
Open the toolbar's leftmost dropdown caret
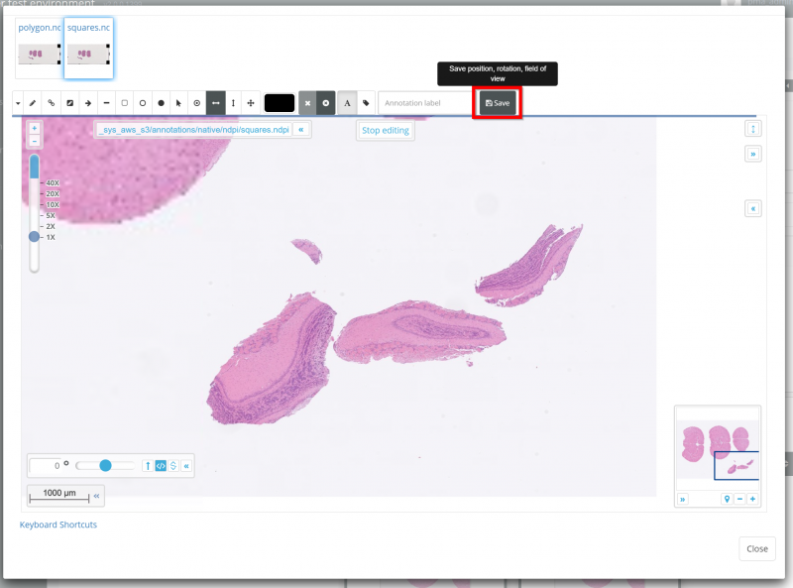(x=18, y=103)
